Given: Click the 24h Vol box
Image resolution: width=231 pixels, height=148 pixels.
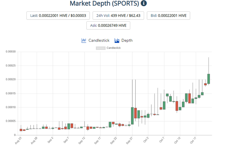Looking at the screenshot, I should (118, 15).
